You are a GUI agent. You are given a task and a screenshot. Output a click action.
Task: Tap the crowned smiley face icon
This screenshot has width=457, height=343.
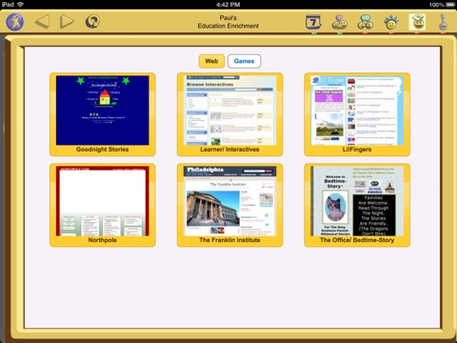[x=391, y=22]
